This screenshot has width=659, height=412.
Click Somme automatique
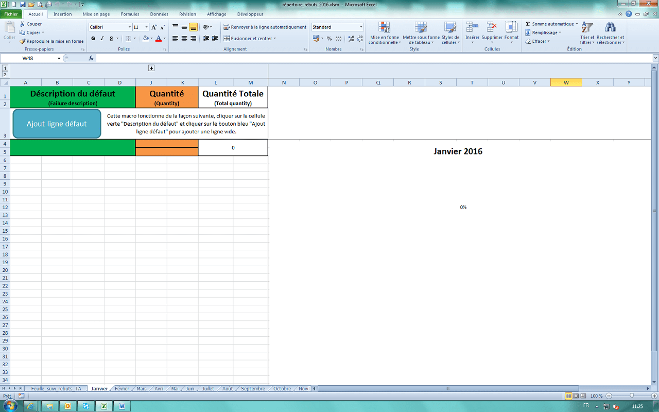(x=551, y=24)
